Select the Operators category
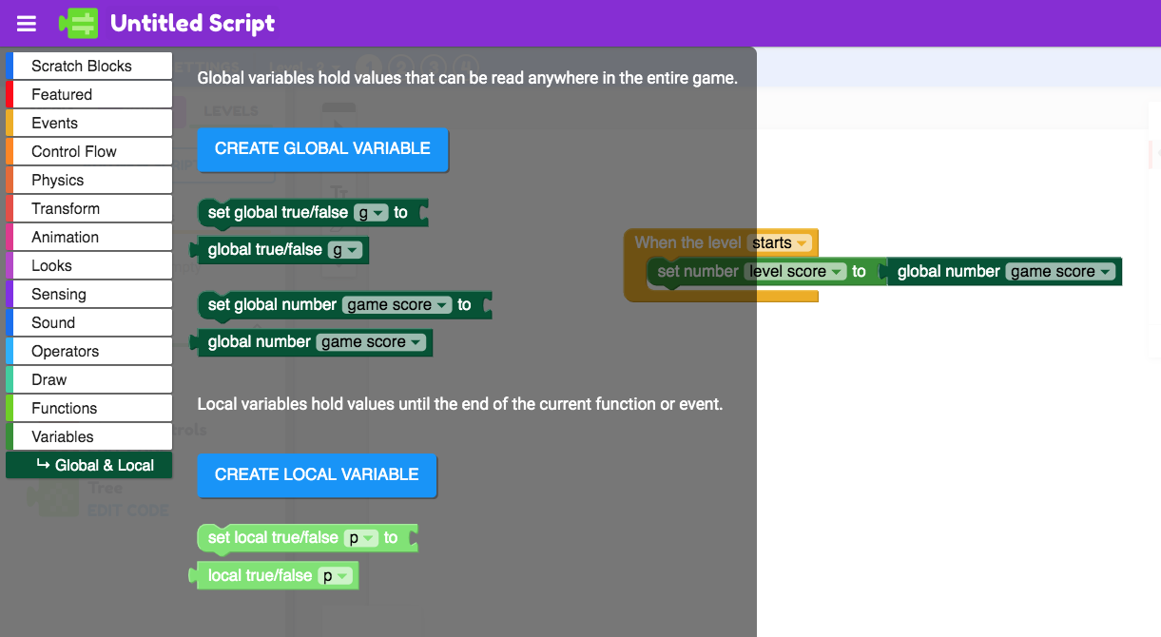Viewport: 1161px width, 637px height. pyautogui.click(x=89, y=351)
